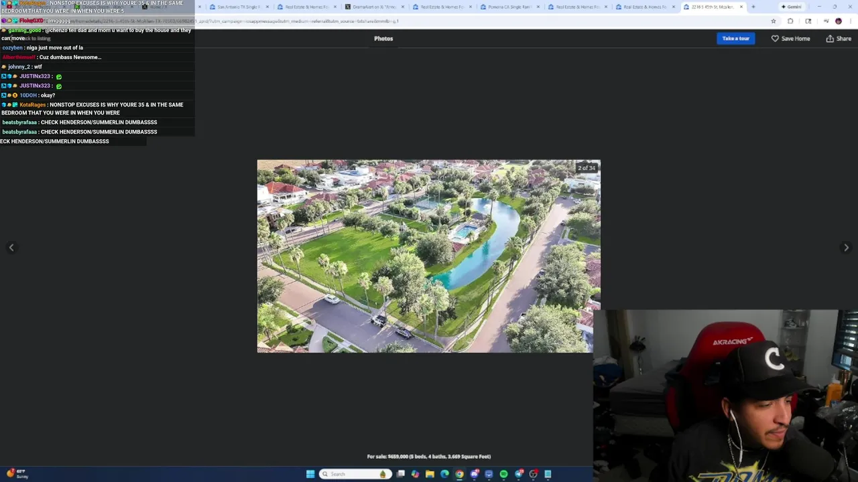Close the 2216 S 45th St tab

click(x=741, y=7)
